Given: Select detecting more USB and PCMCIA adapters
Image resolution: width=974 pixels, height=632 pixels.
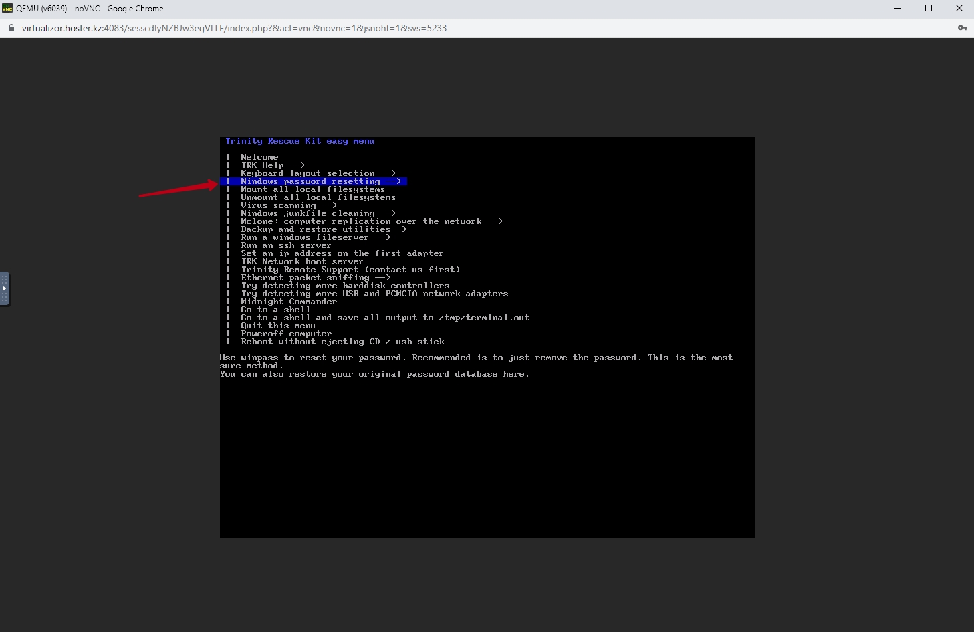Looking at the screenshot, I should coord(374,294).
